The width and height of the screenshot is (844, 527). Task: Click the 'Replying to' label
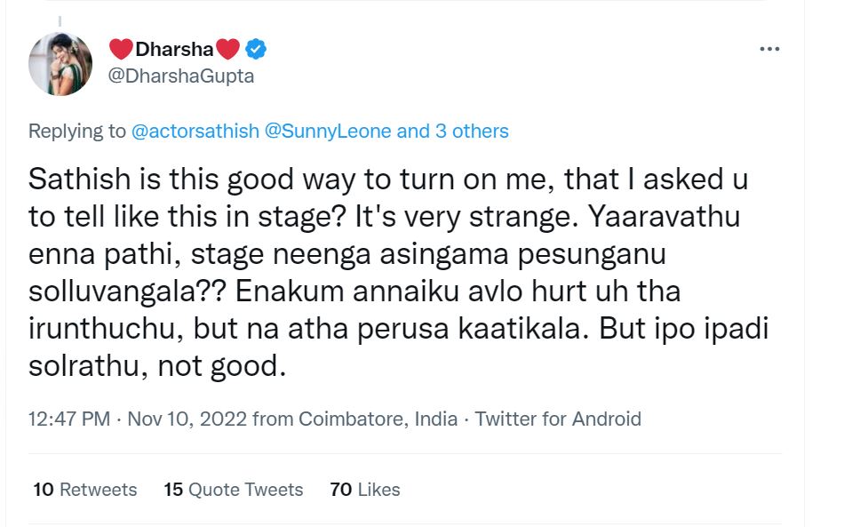77,132
